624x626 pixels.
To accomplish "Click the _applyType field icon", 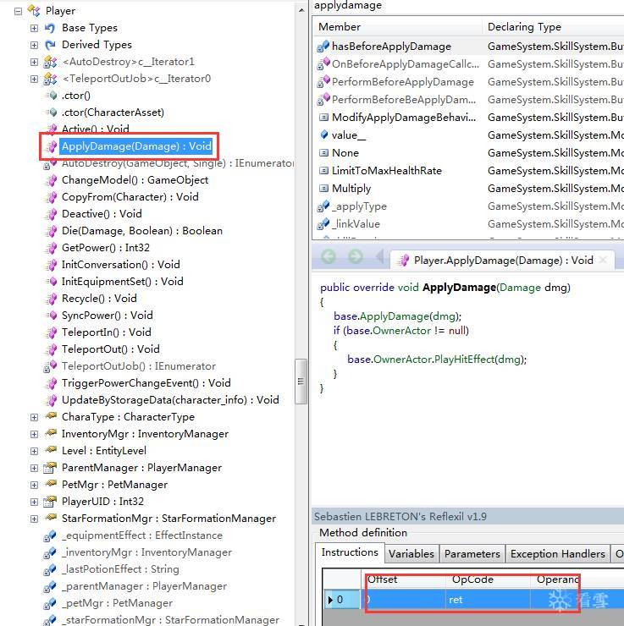I will tap(323, 206).
